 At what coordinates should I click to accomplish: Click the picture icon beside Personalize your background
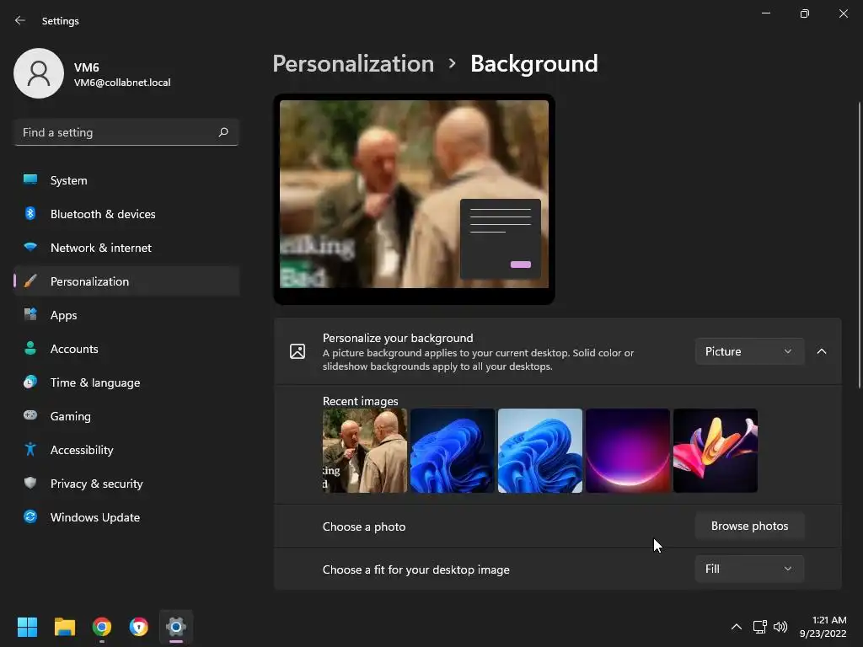pos(297,351)
